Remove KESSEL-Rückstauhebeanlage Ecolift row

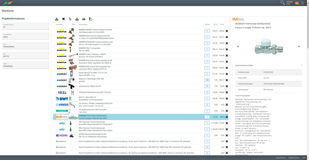click(227, 135)
